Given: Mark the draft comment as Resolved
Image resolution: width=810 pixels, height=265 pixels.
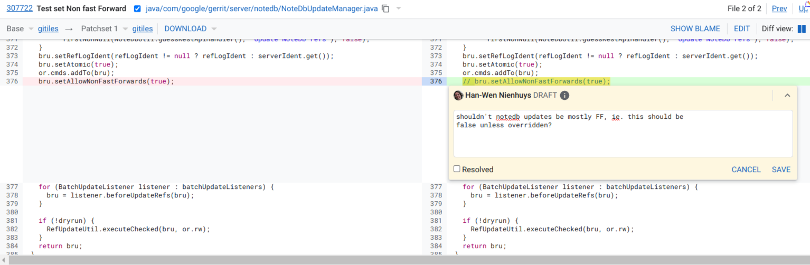Looking at the screenshot, I should click(x=457, y=169).
